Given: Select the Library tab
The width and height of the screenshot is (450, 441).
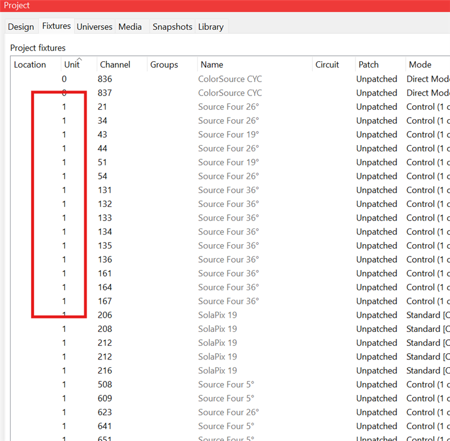Looking at the screenshot, I should pyautogui.click(x=210, y=27).
